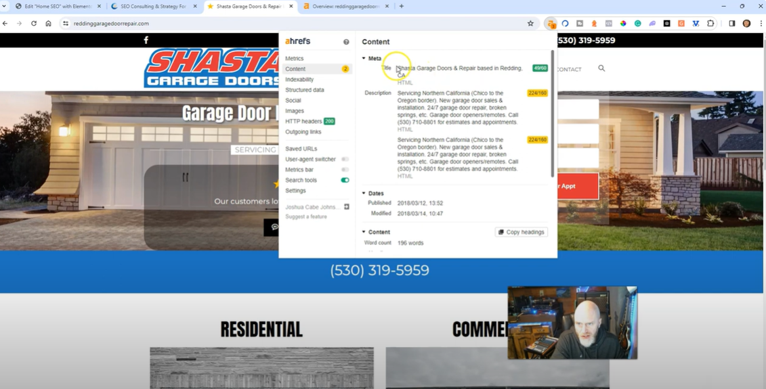Open Social in the Ahrefs sidebar
Screen dimensions: 766x389
click(293, 101)
